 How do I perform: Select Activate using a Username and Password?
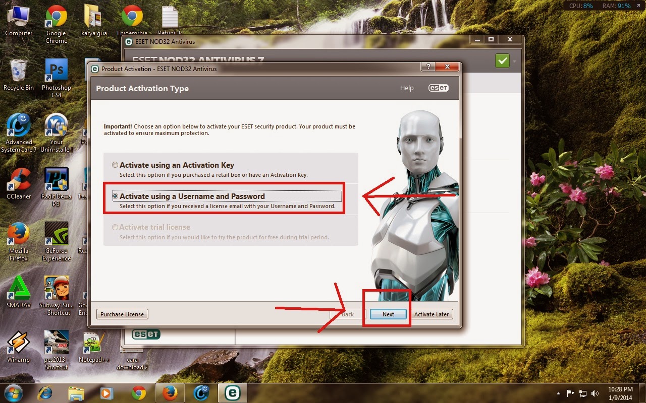(x=115, y=196)
